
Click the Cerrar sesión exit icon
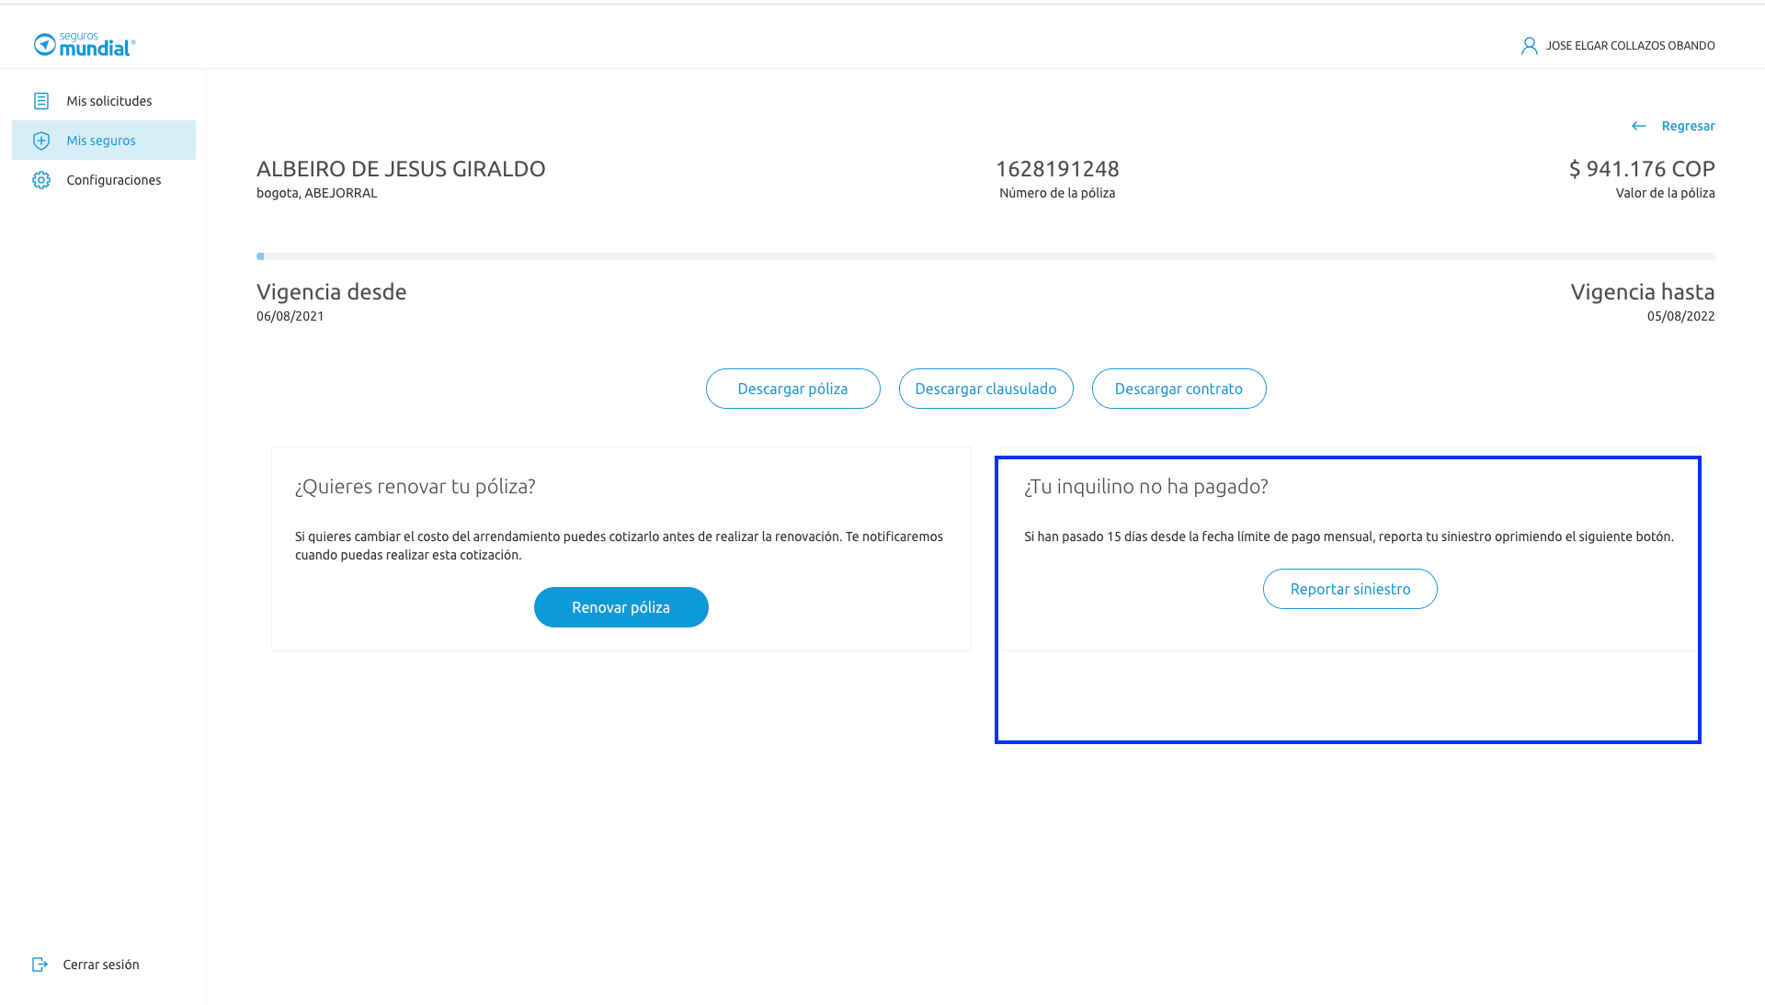click(x=40, y=965)
